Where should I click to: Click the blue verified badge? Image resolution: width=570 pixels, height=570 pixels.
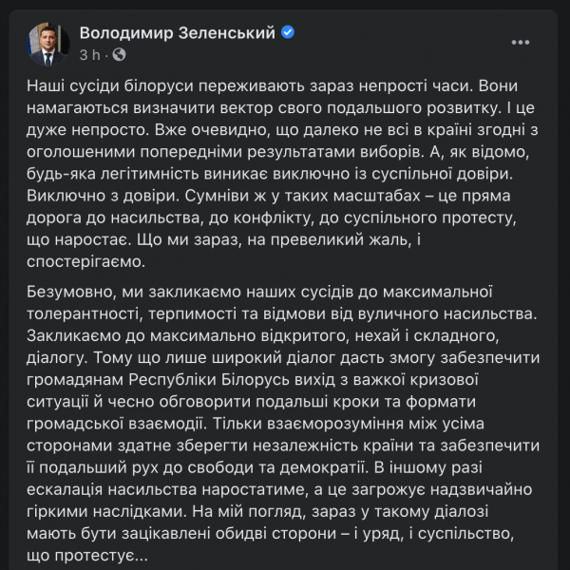288,33
